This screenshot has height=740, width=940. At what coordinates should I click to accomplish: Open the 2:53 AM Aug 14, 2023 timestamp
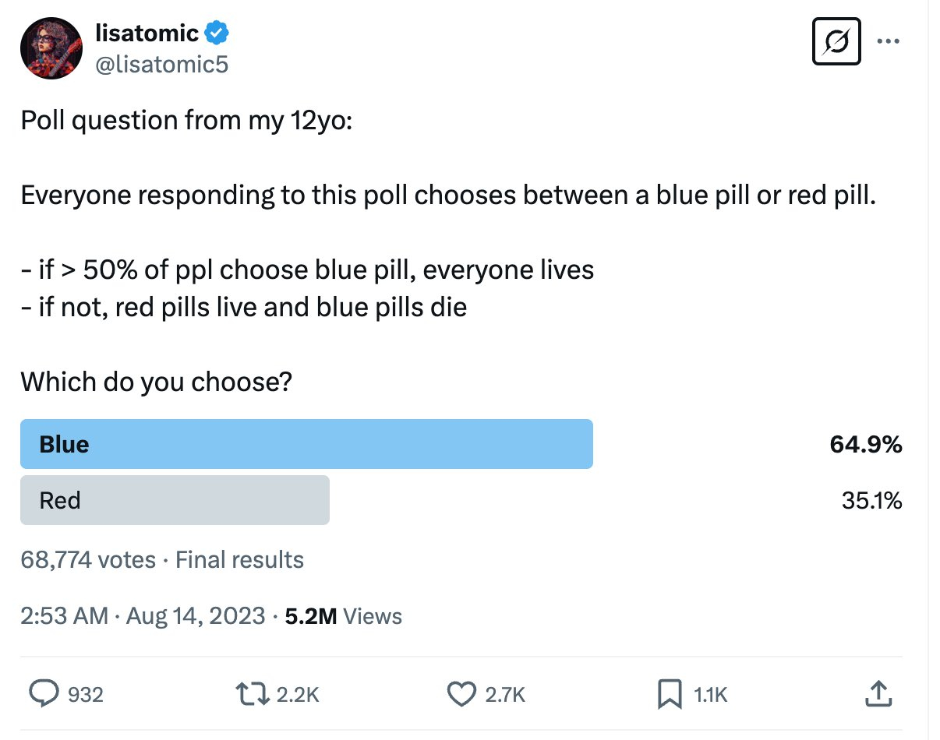click(143, 616)
